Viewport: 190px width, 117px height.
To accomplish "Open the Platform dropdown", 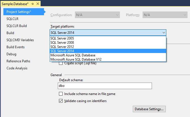I will click(x=165, y=15).
